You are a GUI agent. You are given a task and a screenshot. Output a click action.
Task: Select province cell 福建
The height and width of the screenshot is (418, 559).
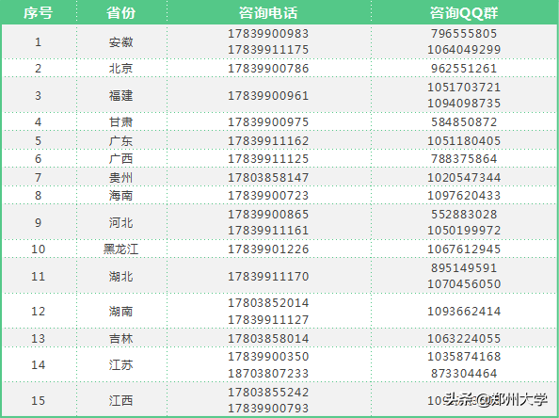[120, 96]
